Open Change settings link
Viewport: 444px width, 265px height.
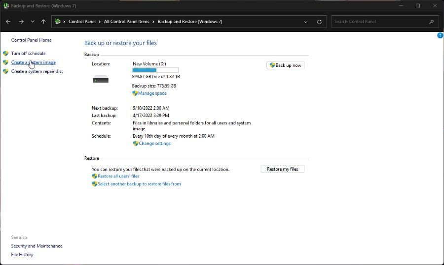pyautogui.click(x=154, y=144)
